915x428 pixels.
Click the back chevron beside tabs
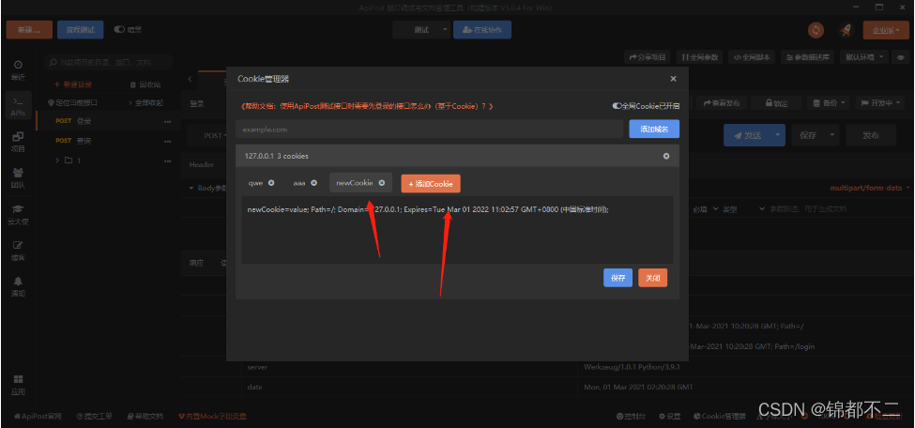(190, 78)
